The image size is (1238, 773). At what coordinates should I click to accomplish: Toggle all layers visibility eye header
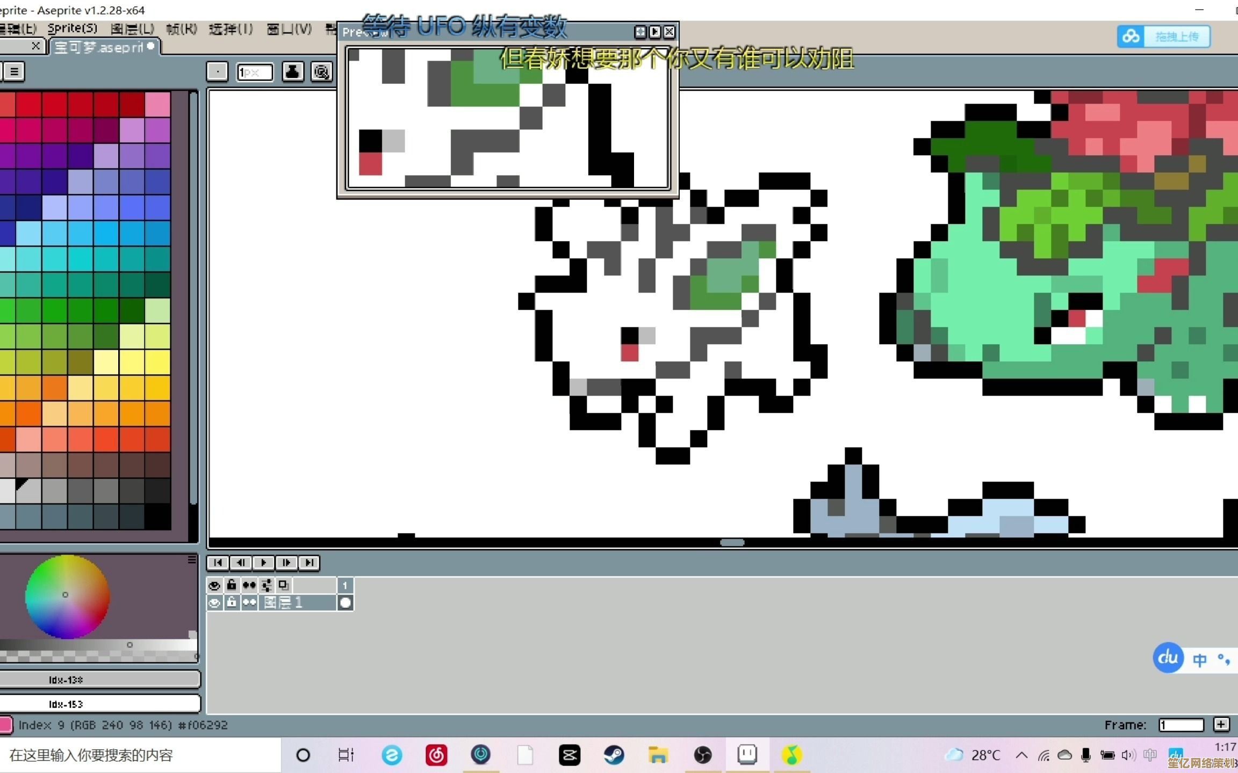click(x=214, y=585)
